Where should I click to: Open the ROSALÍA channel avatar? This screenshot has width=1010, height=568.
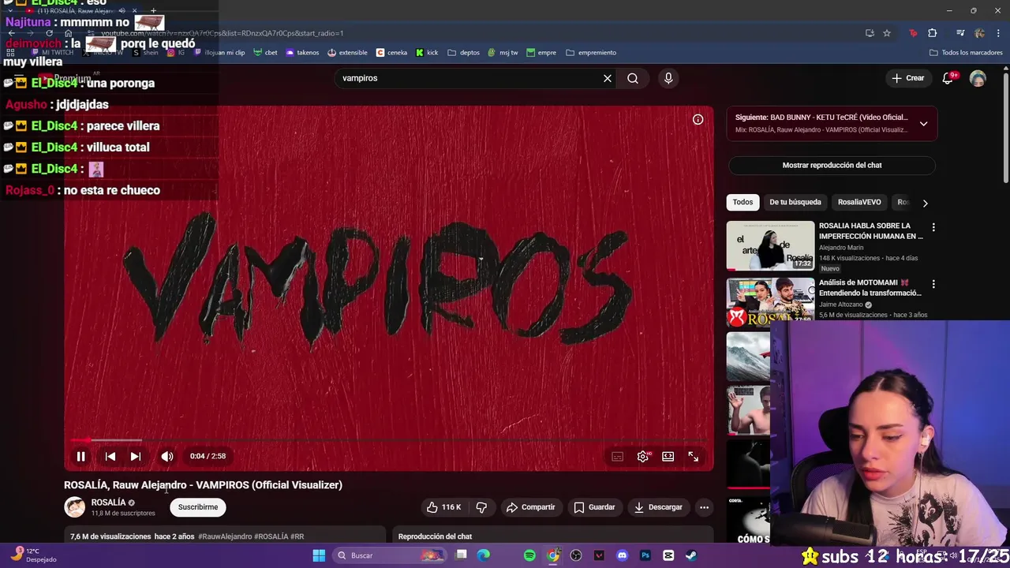point(74,507)
